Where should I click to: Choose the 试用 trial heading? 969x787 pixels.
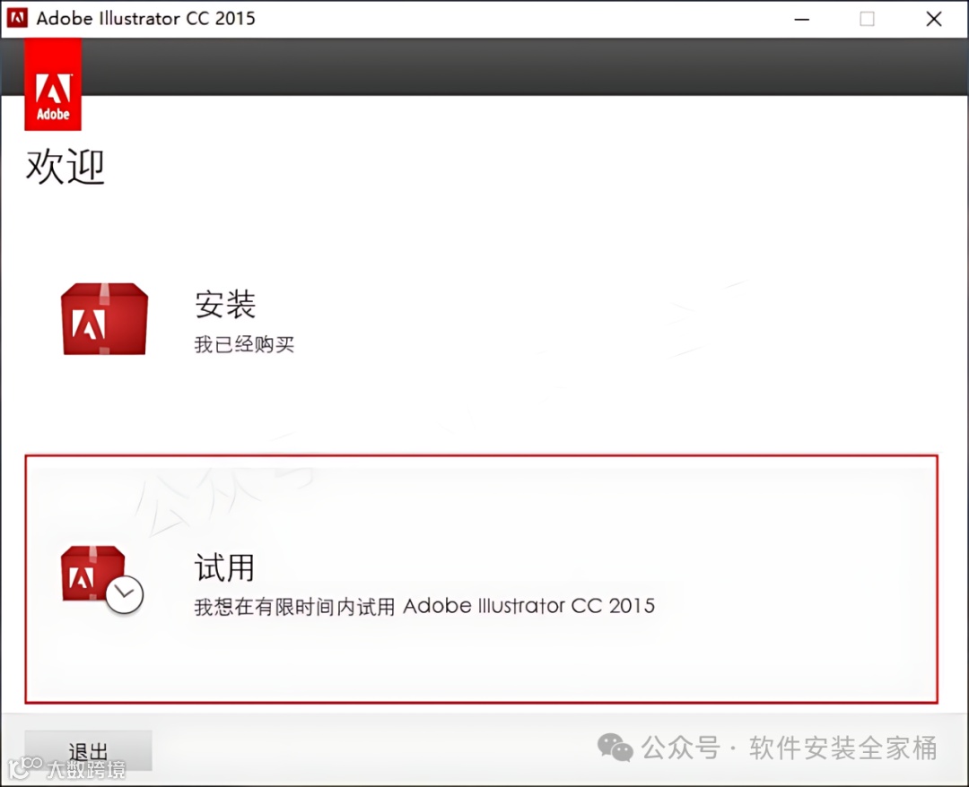pyautogui.click(x=224, y=567)
